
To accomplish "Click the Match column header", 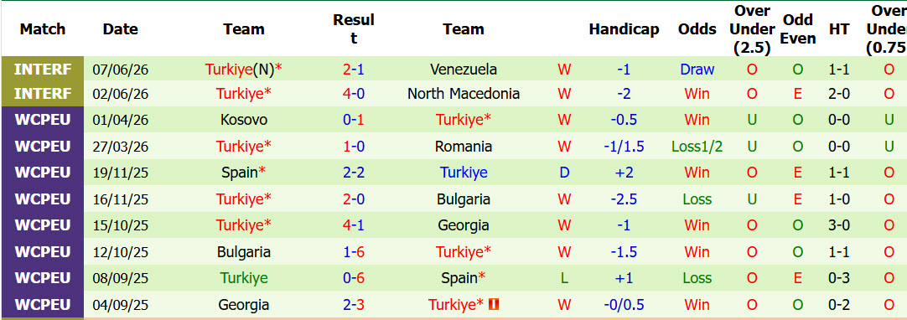I will 43,28.
